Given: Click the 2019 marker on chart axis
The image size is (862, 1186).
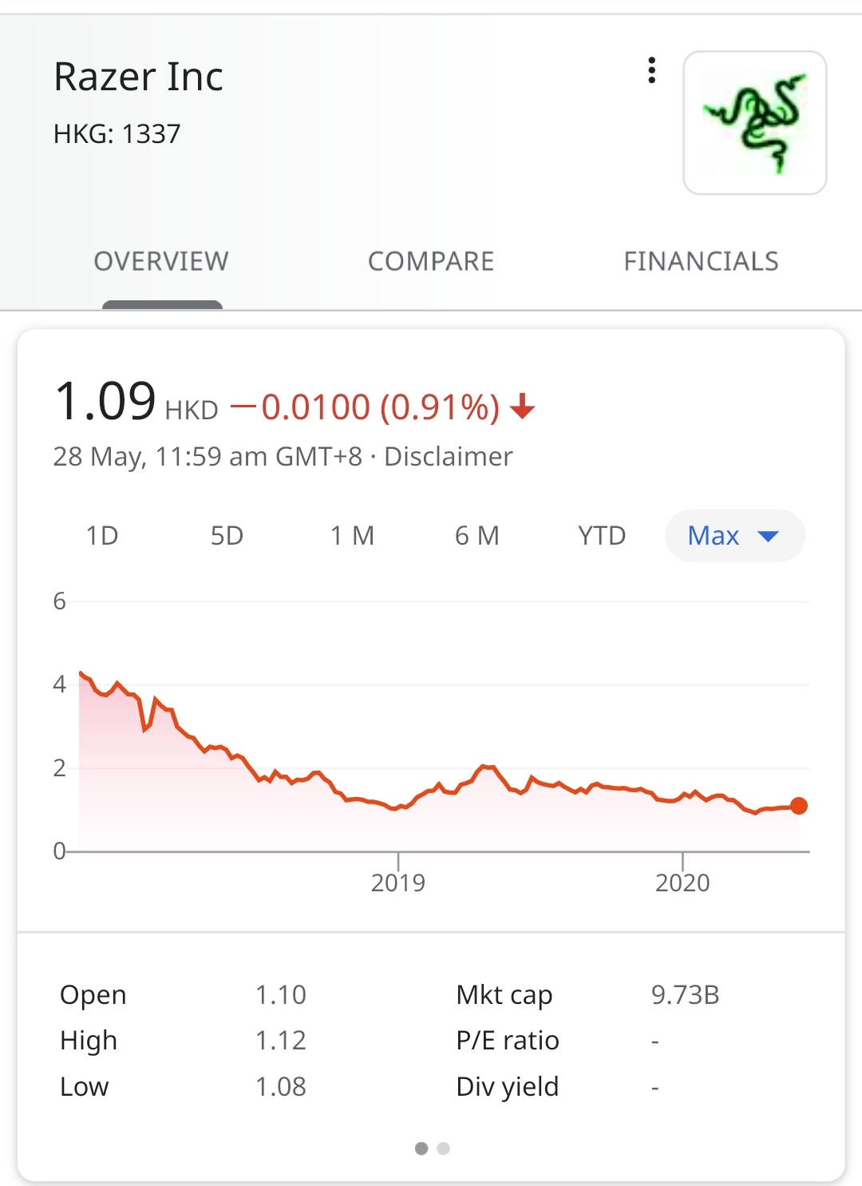Looking at the screenshot, I should [x=398, y=883].
